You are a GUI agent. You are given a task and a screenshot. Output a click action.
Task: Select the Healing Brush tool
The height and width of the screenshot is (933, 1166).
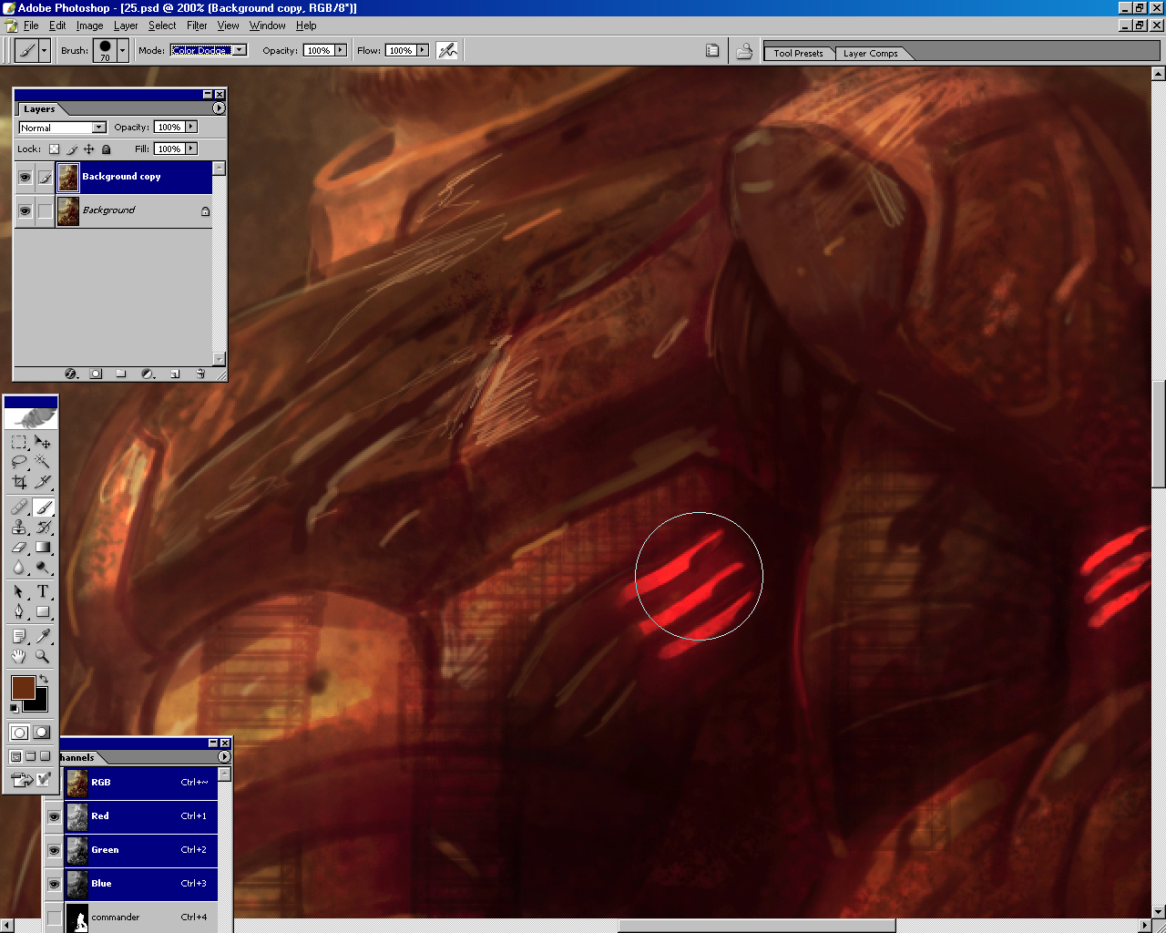pos(19,508)
